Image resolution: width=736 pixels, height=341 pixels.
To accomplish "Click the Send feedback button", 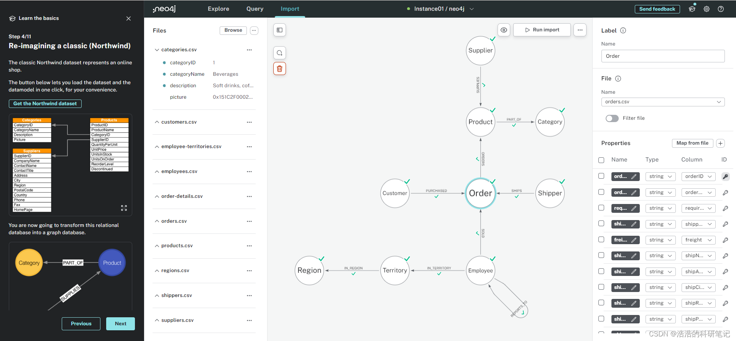I will [x=657, y=9].
